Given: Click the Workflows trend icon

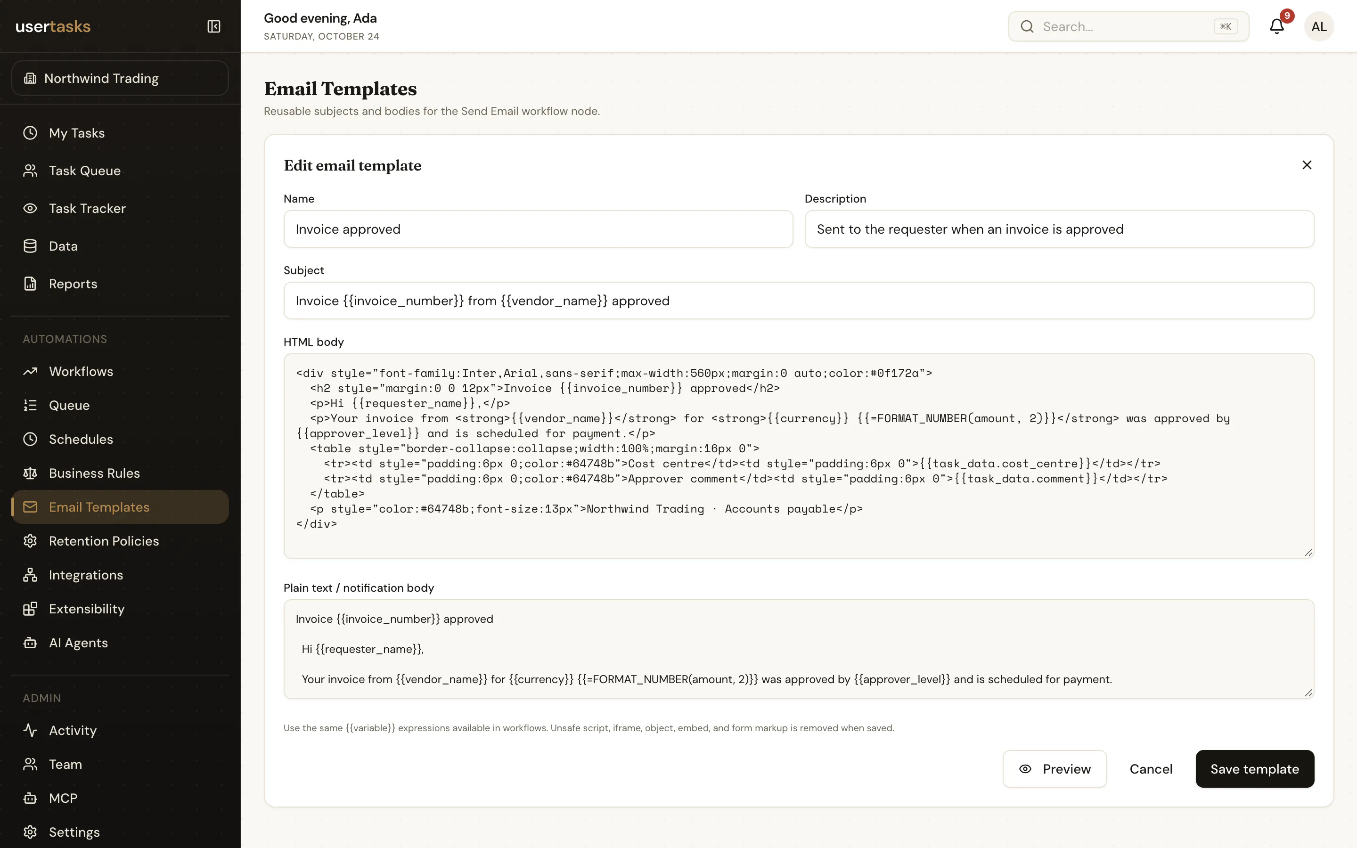Looking at the screenshot, I should coord(30,371).
